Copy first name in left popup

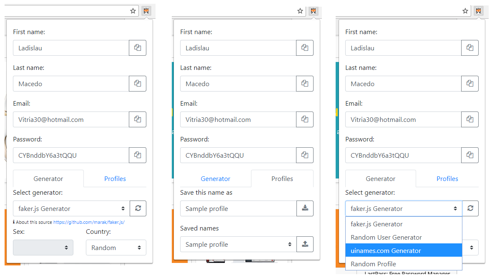[x=138, y=48]
